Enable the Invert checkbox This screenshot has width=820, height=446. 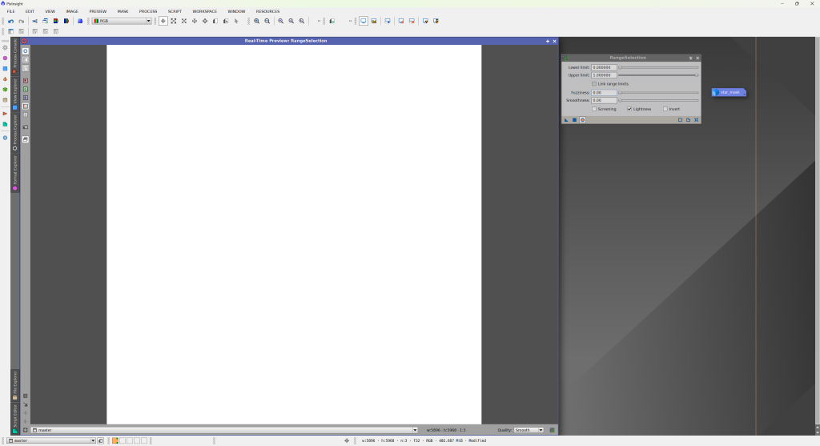665,109
